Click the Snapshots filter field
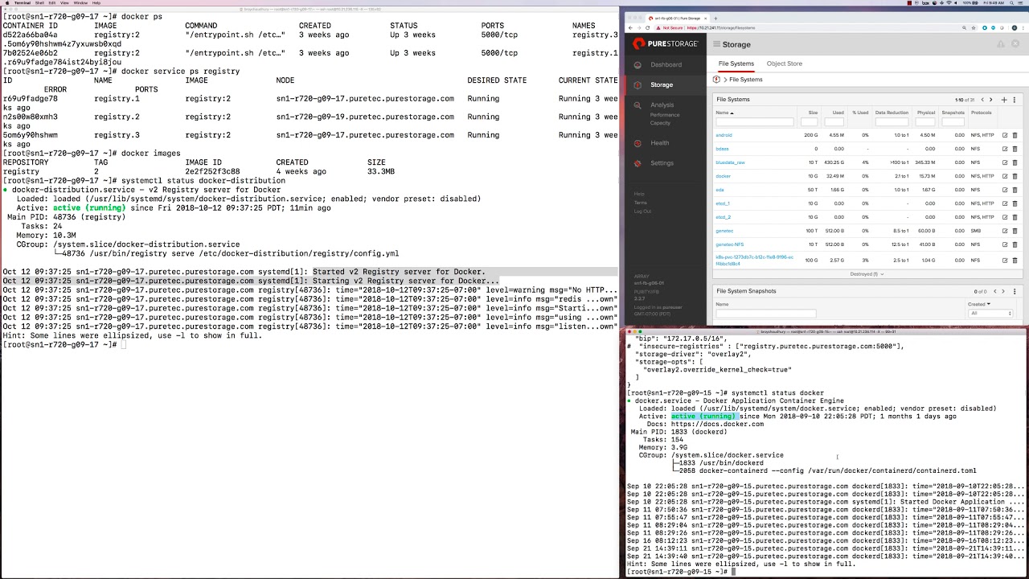Screen dimensions: 1029x579 point(952,122)
